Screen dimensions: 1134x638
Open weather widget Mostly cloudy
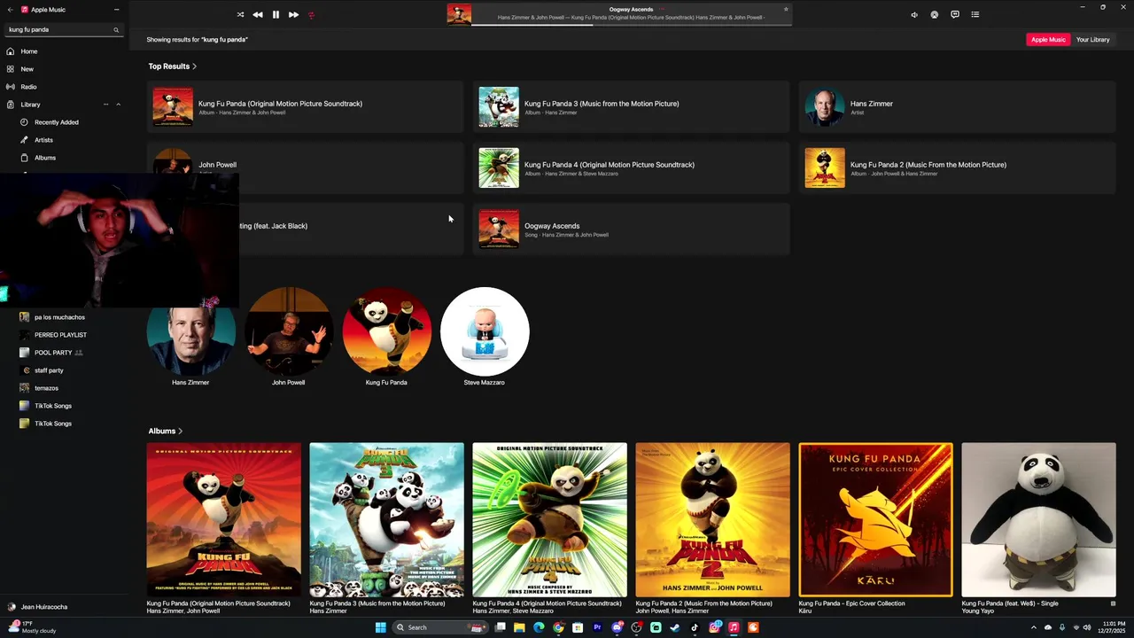coord(32,627)
